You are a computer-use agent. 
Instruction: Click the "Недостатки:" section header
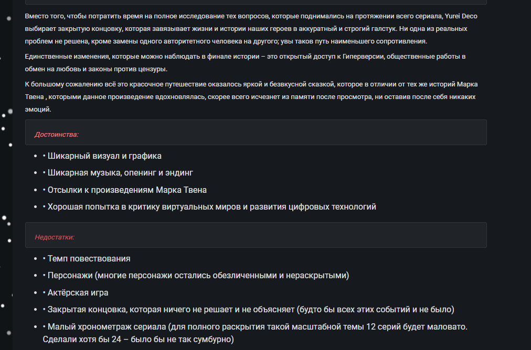tap(55, 237)
